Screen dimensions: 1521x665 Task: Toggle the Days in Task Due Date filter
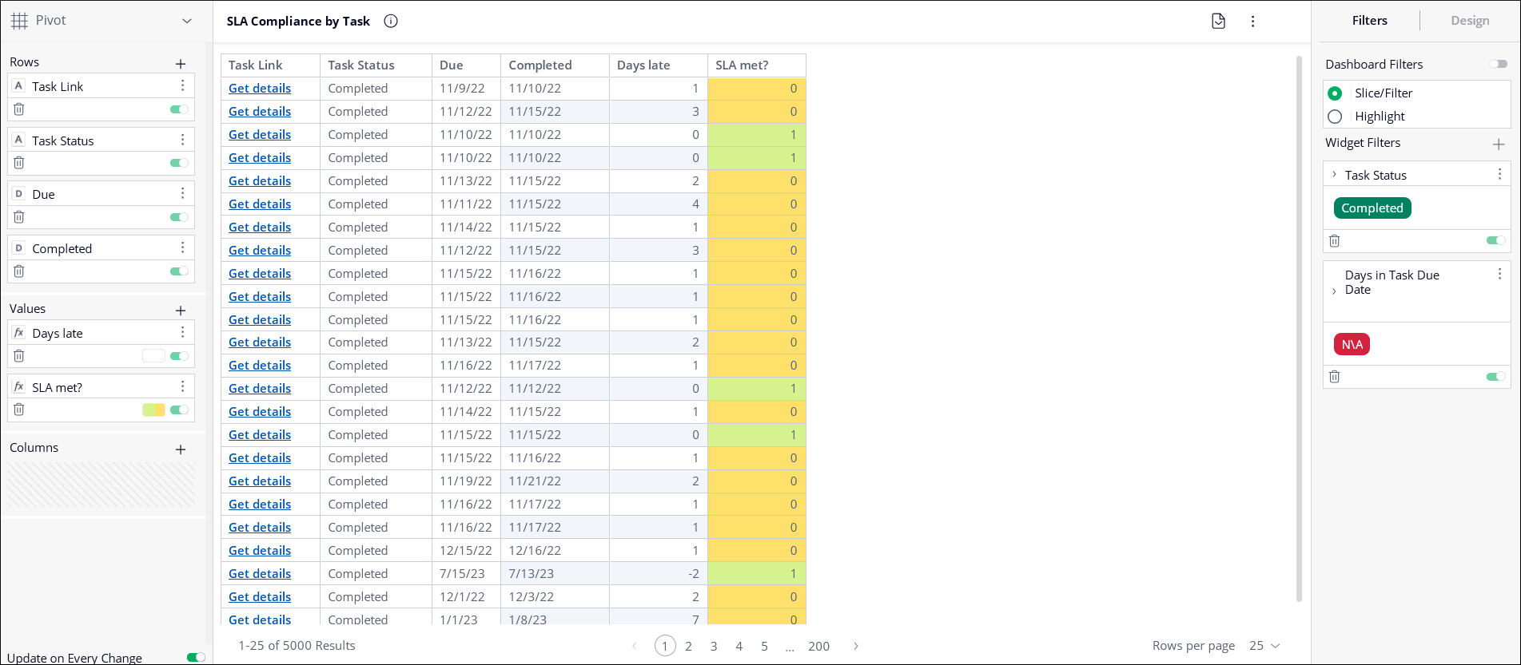click(x=1495, y=376)
